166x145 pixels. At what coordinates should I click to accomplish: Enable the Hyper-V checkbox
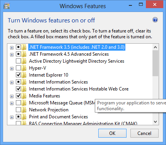pyautogui.click(x=18, y=68)
